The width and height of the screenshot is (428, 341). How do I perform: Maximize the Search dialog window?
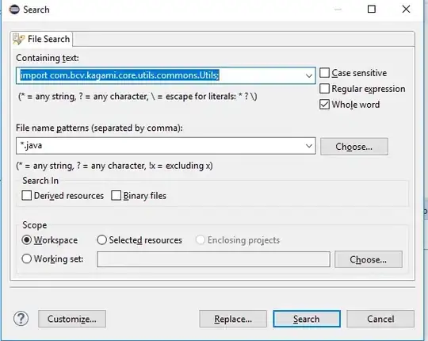372,10
